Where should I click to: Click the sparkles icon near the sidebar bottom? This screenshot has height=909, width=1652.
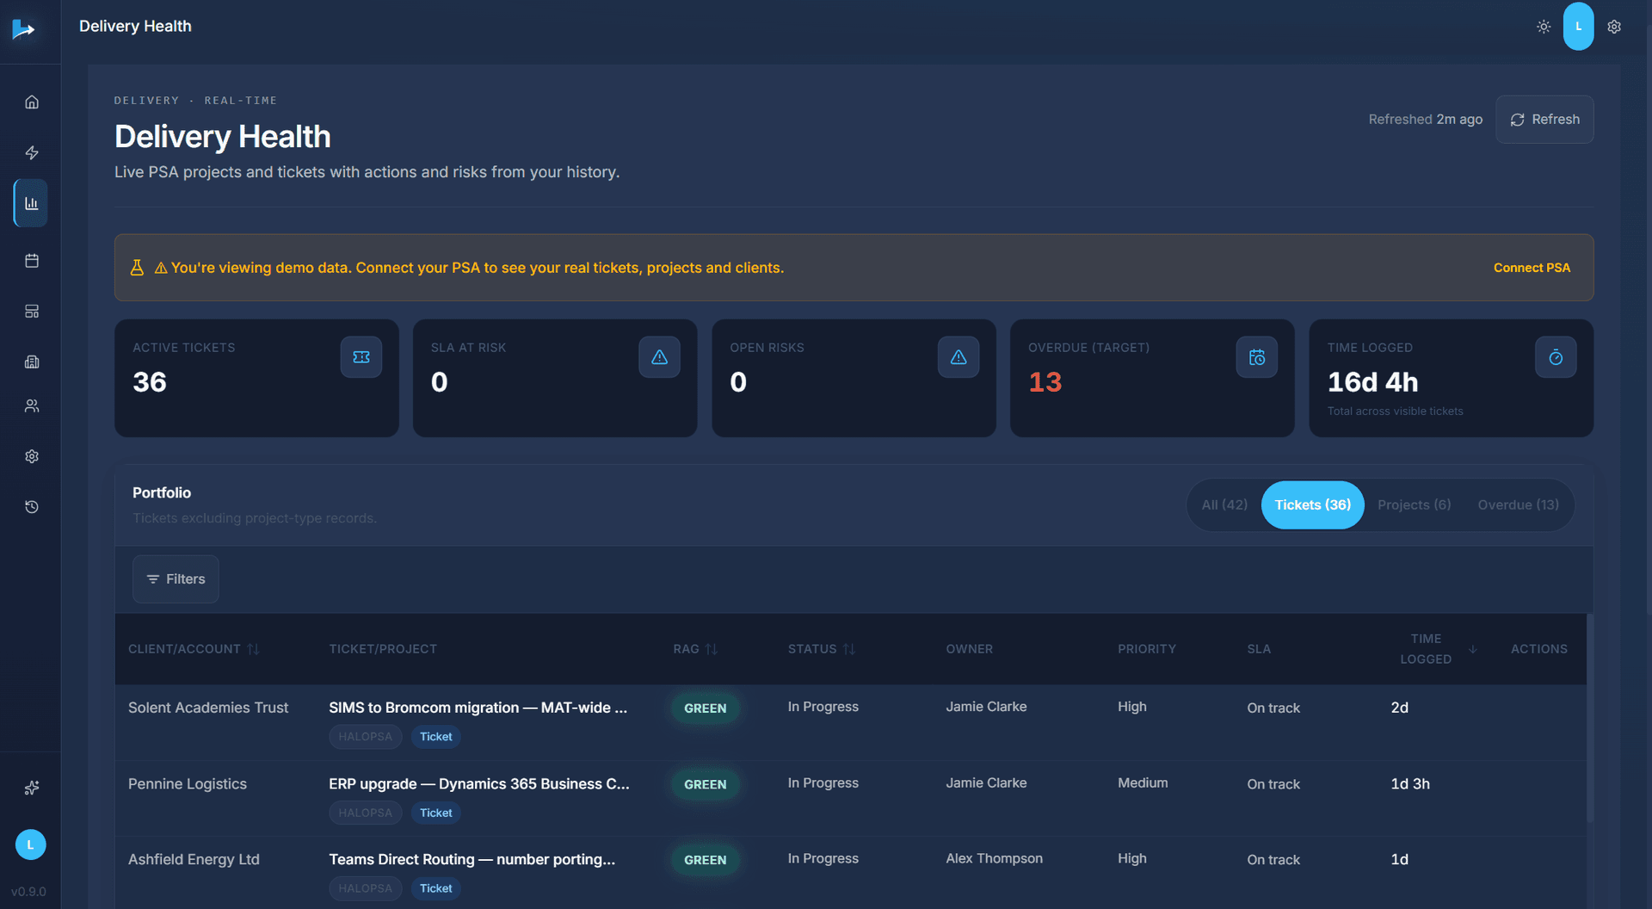[32, 788]
